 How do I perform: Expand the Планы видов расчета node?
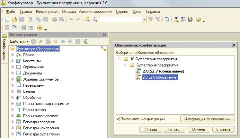(x=13, y=116)
